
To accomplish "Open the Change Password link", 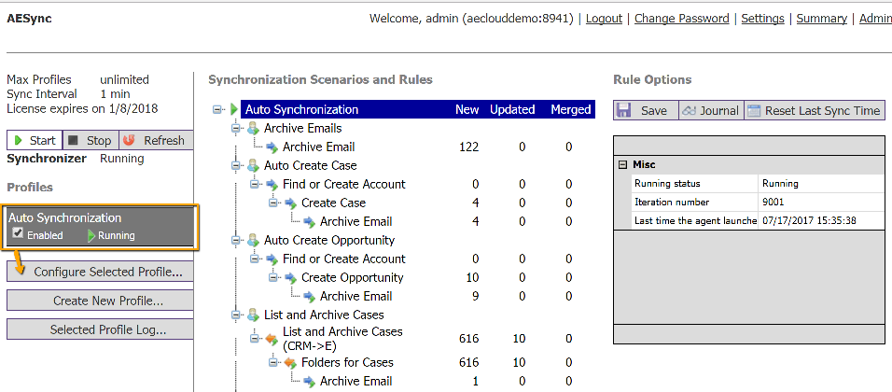I will click(x=681, y=19).
